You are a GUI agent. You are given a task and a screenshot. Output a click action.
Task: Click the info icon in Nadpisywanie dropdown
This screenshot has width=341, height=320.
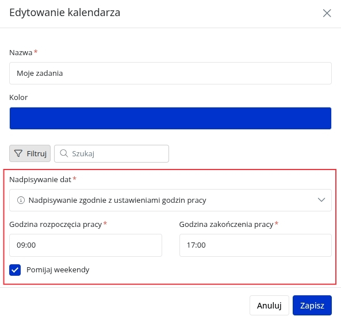coord(21,200)
